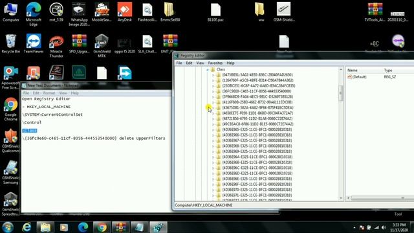Expand the {36FC9E60-C465-11CF-8056...} key
Screen dimensions: 414x233
[x=213, y=91]
